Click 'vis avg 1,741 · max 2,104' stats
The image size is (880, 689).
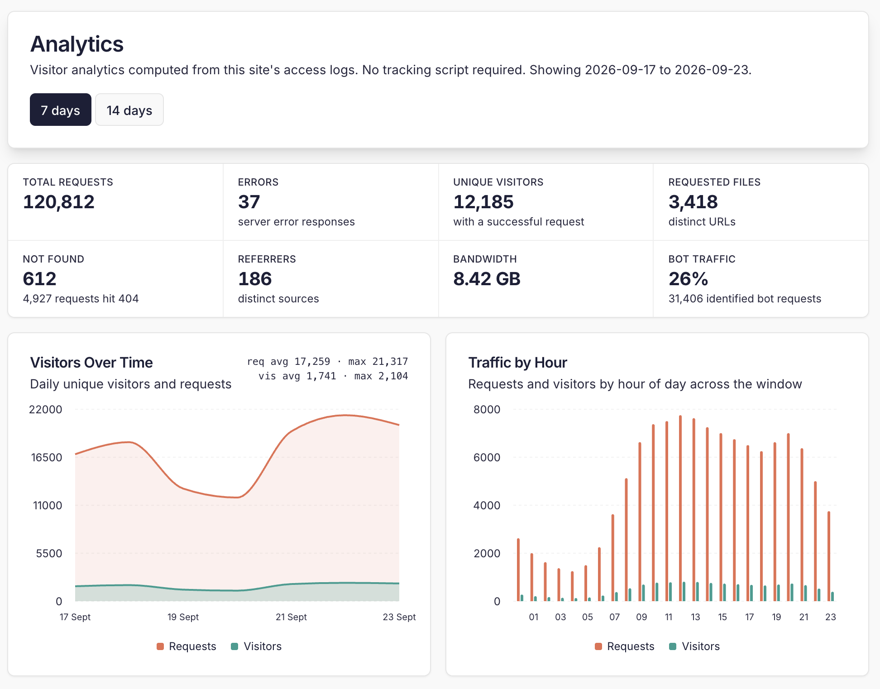333,376
